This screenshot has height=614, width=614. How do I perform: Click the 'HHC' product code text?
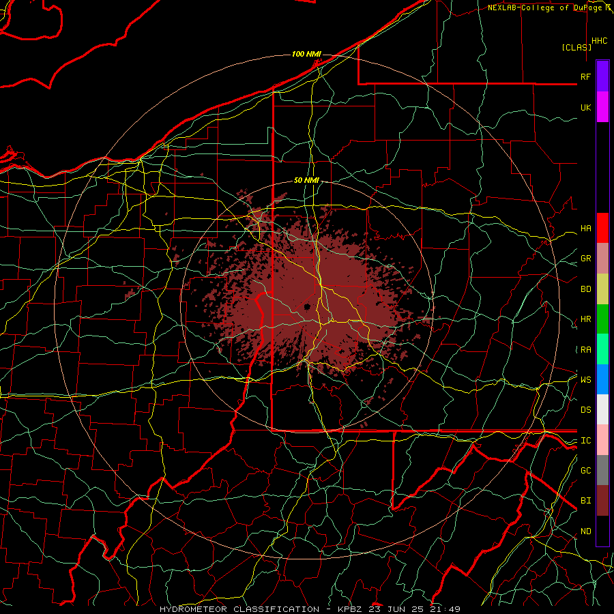(599, 41)
